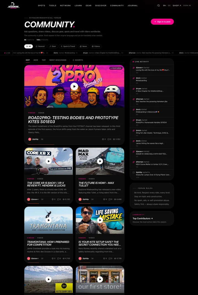This screenshot has height=295, width=198.
Task: Click @jesse-r avatar on CORE XR post
Action: (x=28, y=199)
